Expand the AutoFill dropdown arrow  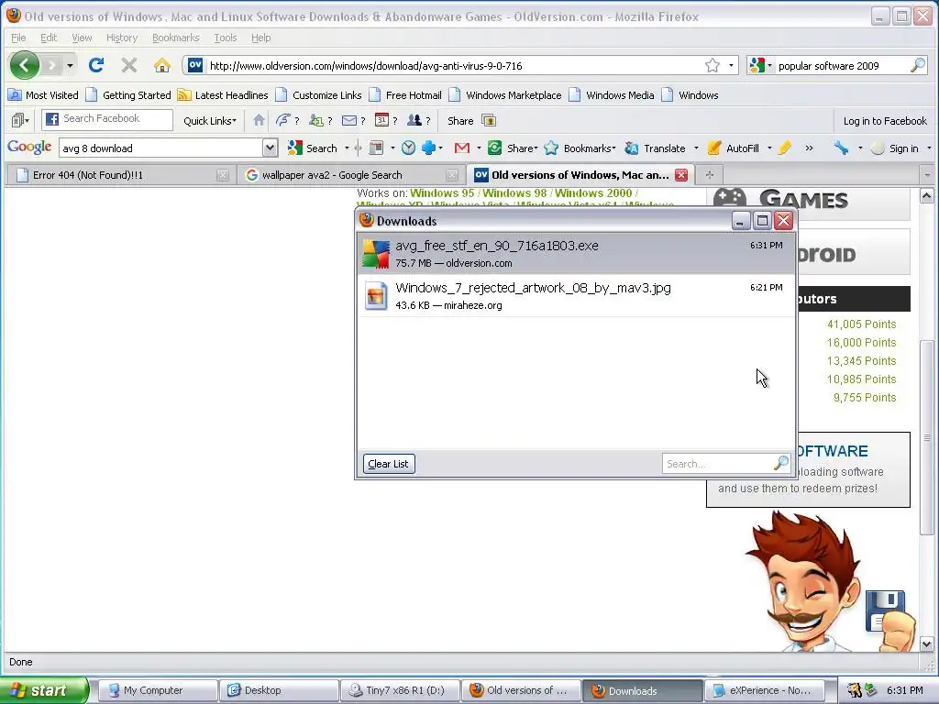click(x=769, y=148)
